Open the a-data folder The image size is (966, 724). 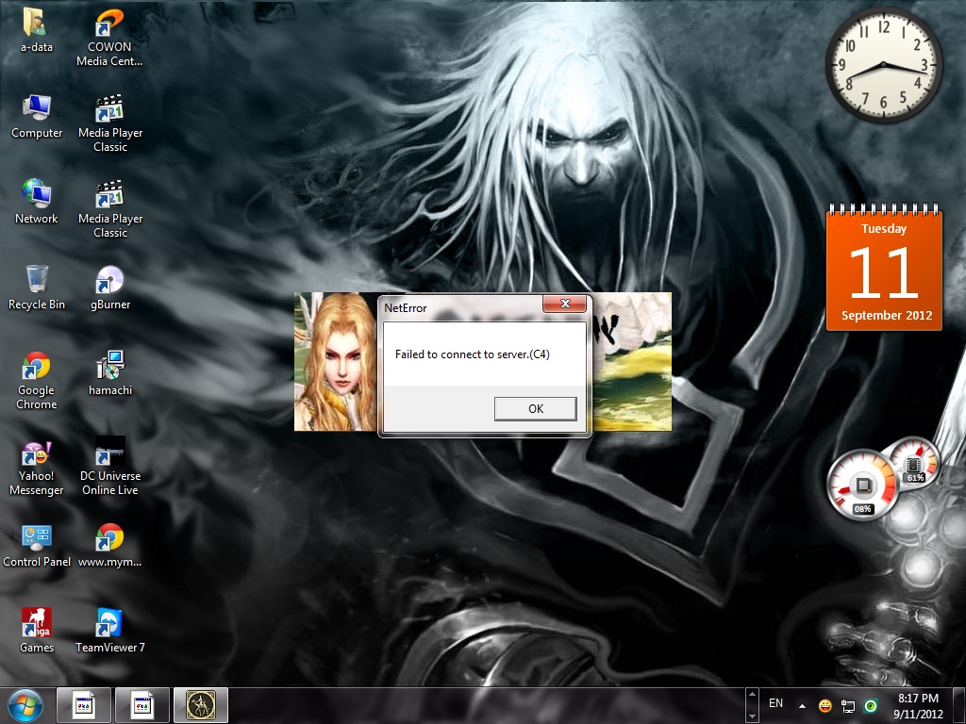tap(37, 25)
